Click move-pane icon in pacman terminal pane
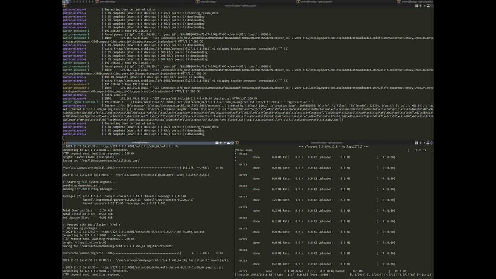This screenshot has width=496, height=279. coord(220,143)
